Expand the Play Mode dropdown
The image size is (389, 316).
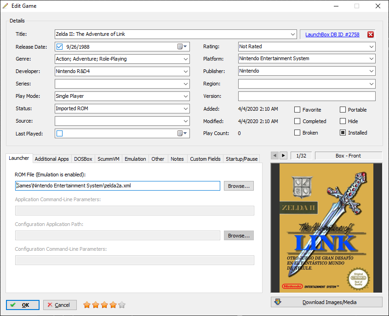point(186,96)
